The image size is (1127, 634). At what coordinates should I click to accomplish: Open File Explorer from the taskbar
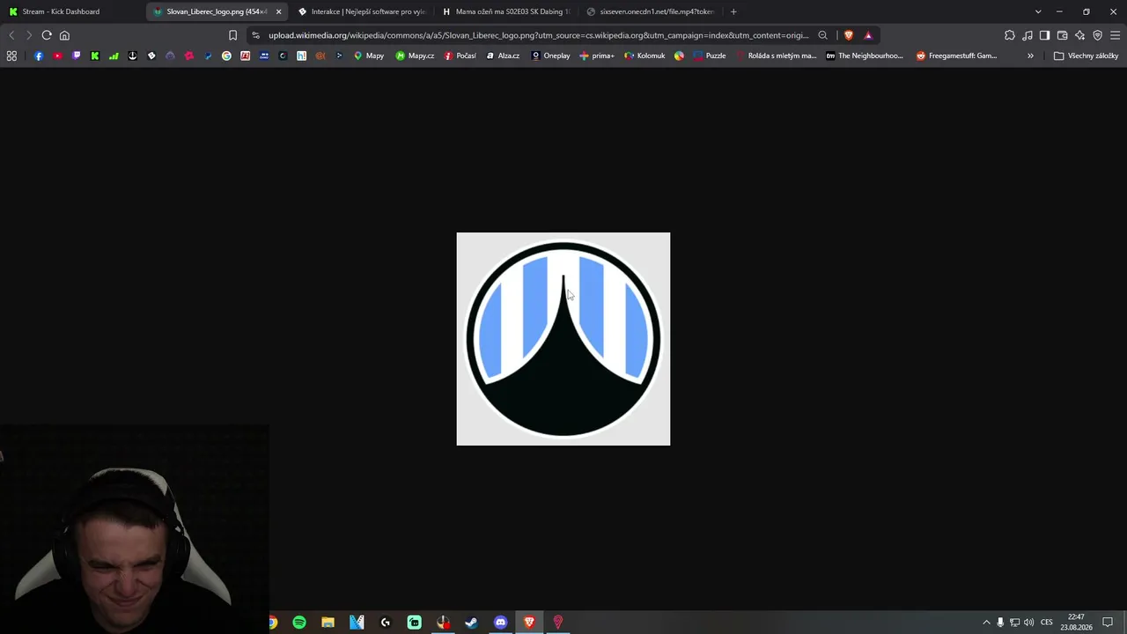tap(328, 623)
